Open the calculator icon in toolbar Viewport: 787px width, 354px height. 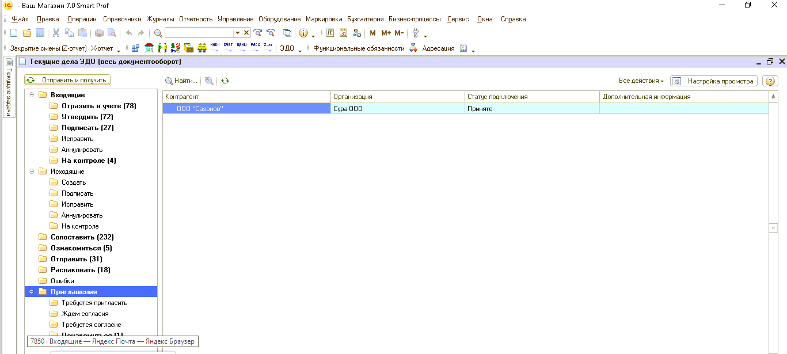point(330,33)
